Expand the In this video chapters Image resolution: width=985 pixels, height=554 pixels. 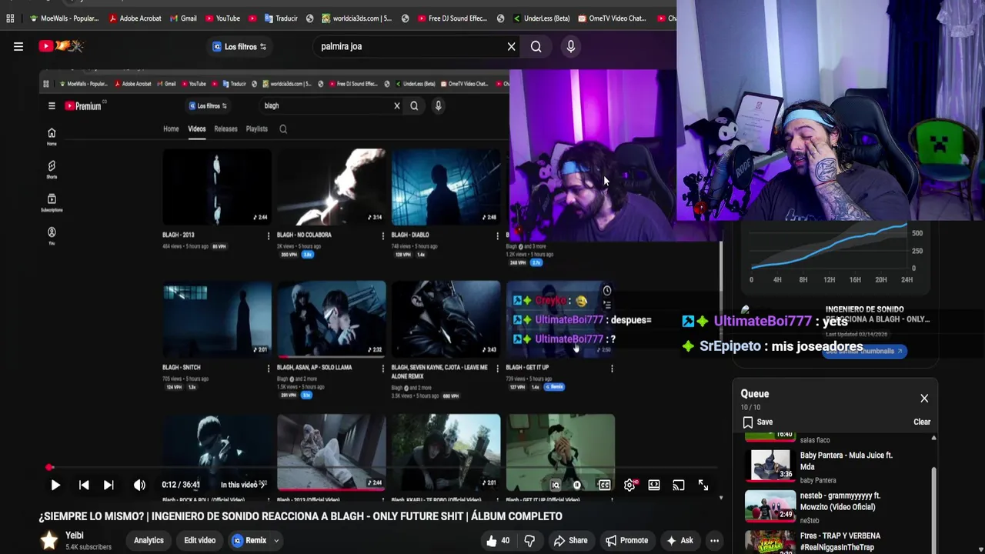[242, 485]
